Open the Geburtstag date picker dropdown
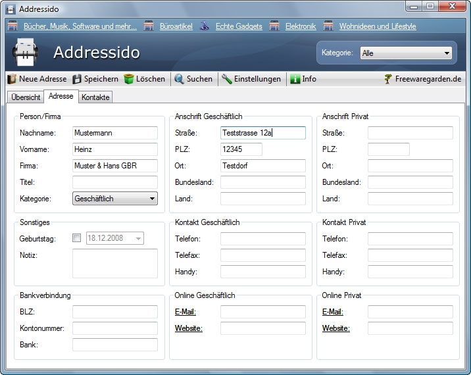 [x=138, y=238]
